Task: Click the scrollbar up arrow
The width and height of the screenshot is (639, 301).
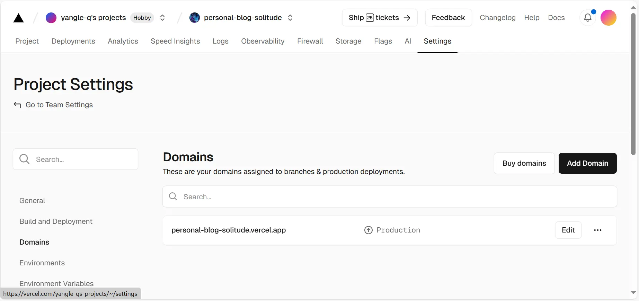Action: click(633, 7)
